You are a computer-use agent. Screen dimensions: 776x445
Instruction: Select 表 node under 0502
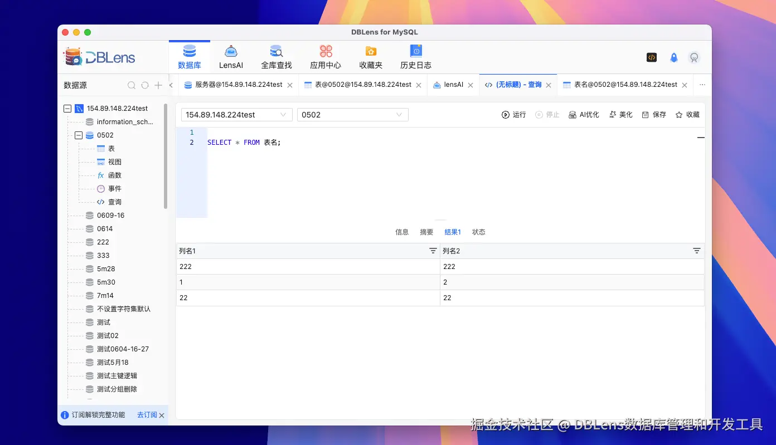tap(106, 149)
